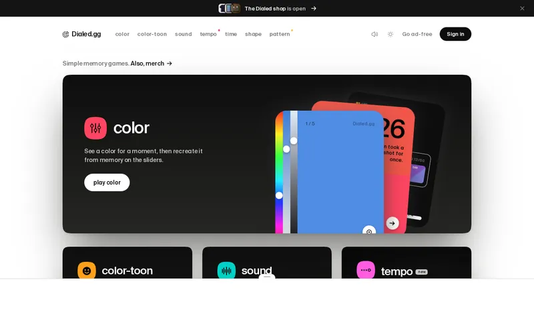This screenshot has height=334, width=534.
Task: Select sound in the top navigation
Action: coord(183,34)
